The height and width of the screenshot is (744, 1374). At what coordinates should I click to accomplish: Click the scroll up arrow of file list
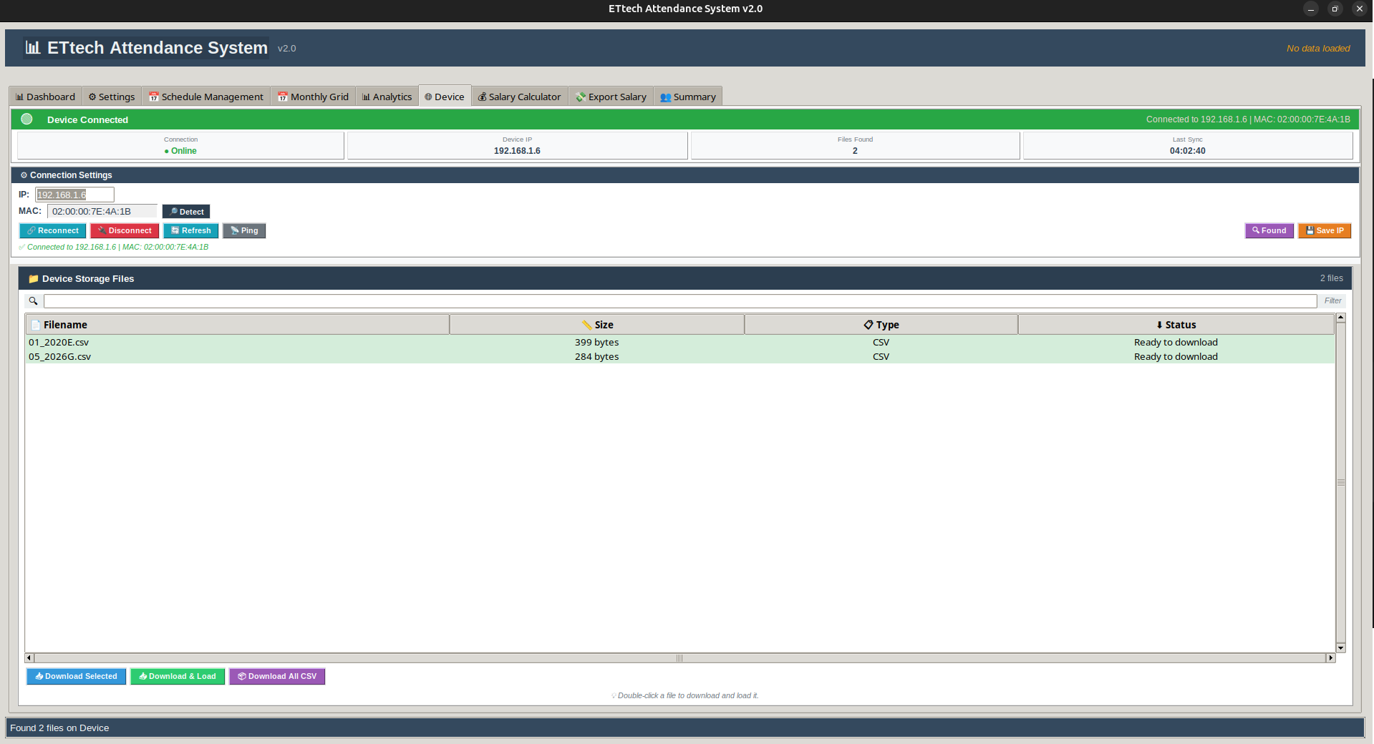point(1340,318)
